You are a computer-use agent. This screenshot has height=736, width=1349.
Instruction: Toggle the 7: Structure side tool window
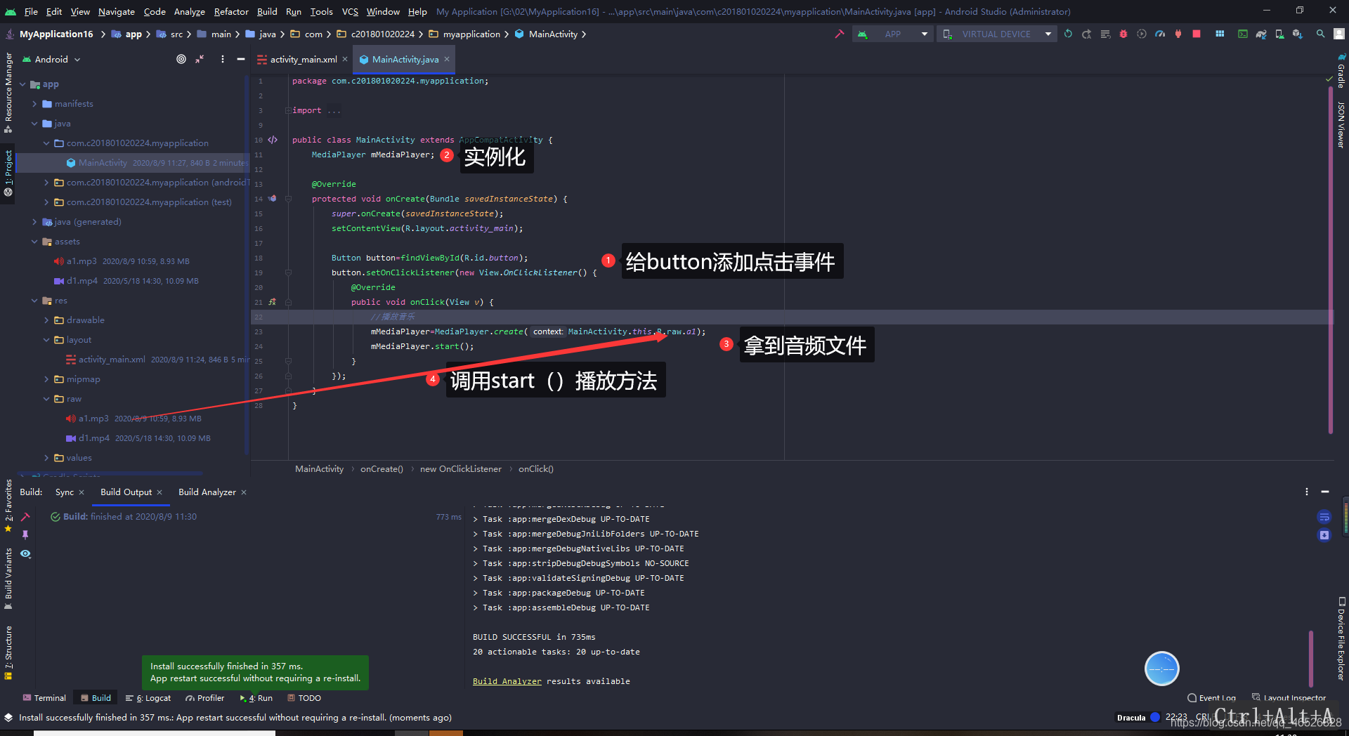click(x=8, y=652)
